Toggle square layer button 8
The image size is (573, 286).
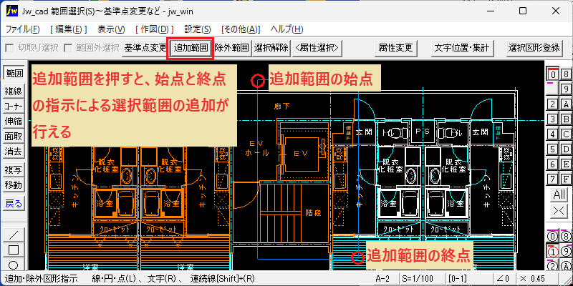tap(566, 74)
